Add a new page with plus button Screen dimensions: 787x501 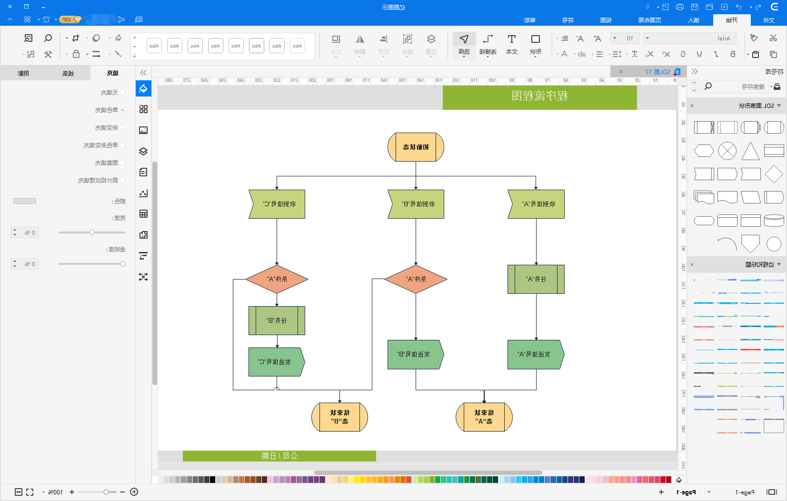(x=661, y=492)
